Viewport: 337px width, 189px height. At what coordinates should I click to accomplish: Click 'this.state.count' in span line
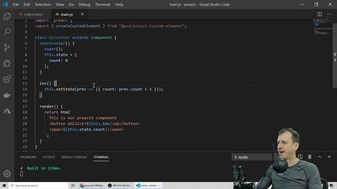click(86, 130)
